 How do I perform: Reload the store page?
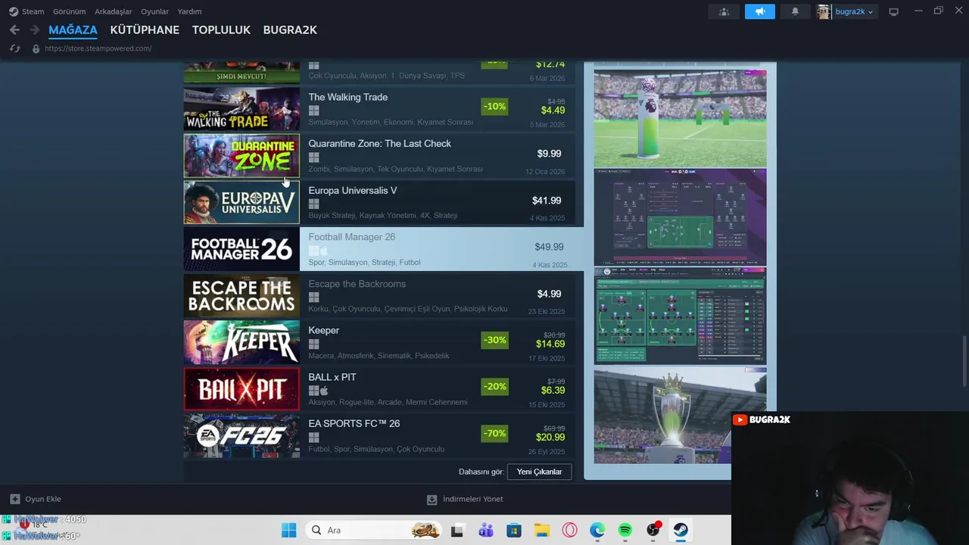pos(14,48)
